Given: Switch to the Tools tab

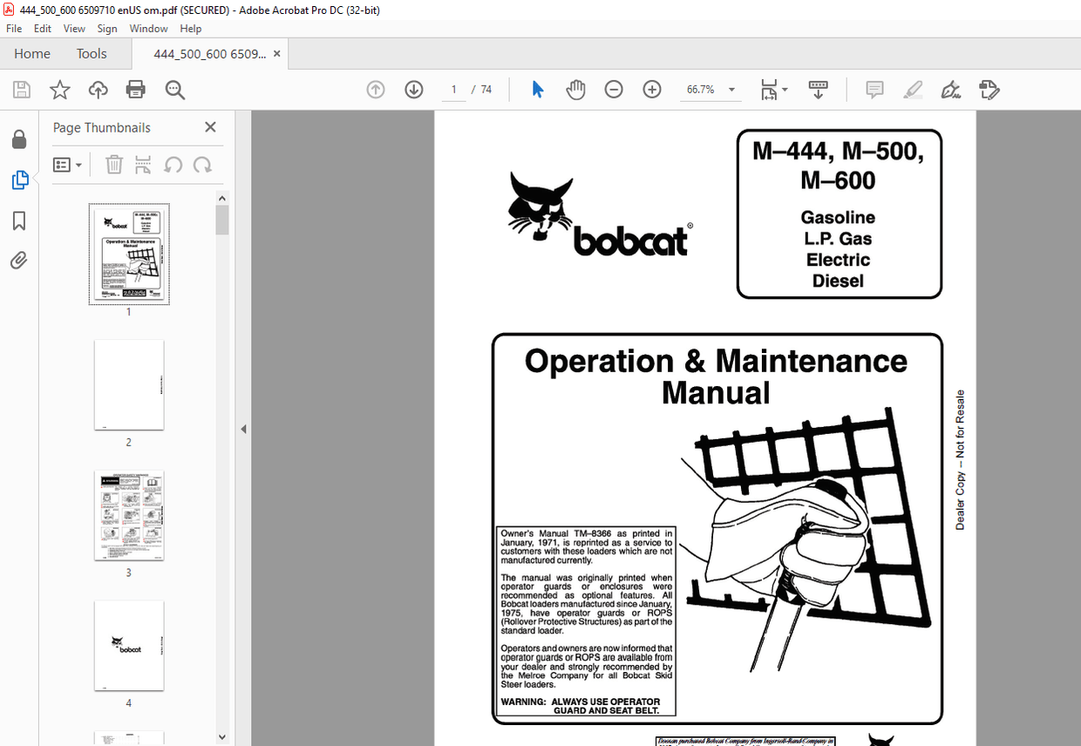Looking at the screenshot, I should click(x=91, y=53).
